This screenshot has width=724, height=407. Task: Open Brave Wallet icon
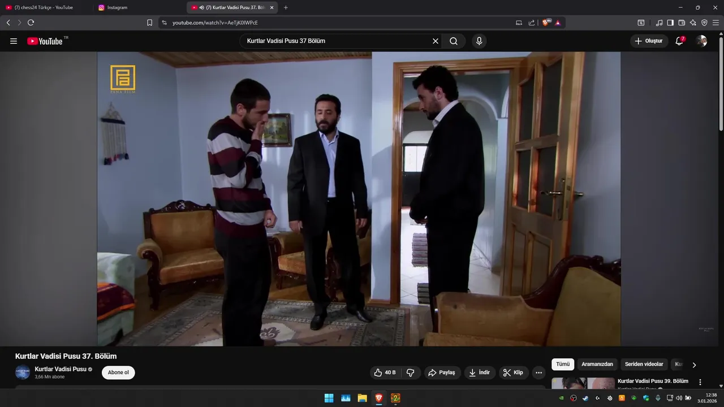coord(682,23)
